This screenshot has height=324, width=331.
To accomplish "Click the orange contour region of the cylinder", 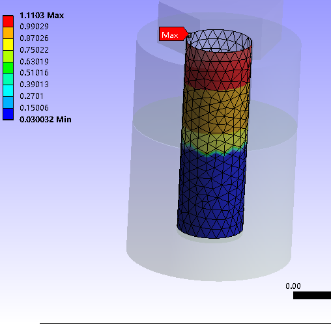I will click(x=216, y=109).
